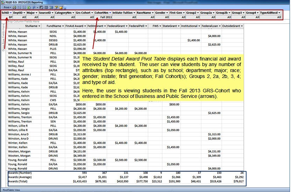
Task: Click the $1,433,433 total FinAid Award value
Action: pos(80,181)
